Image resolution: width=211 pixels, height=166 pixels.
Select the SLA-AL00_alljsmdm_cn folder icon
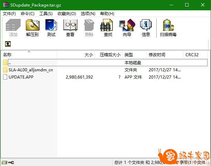pos(5,70)
